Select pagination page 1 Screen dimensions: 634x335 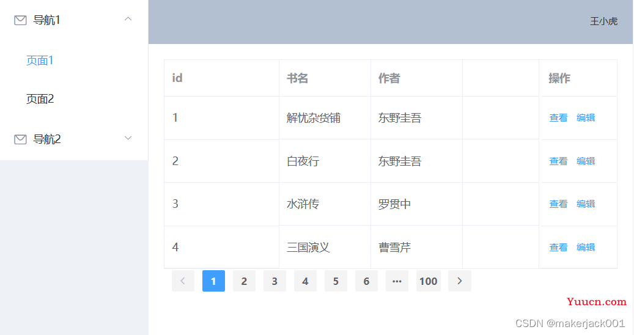coord(213,281)
